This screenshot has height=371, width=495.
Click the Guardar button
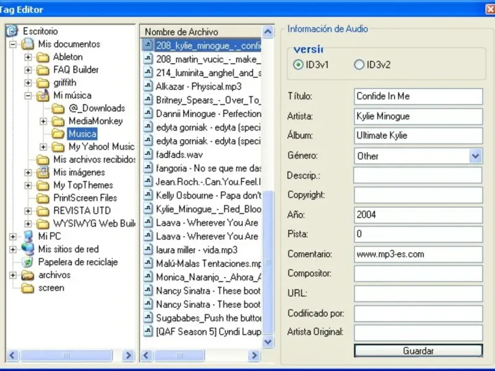(418, 351)
